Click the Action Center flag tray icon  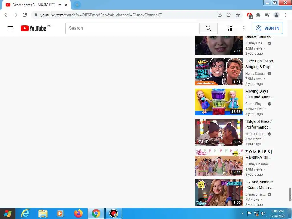249,214
